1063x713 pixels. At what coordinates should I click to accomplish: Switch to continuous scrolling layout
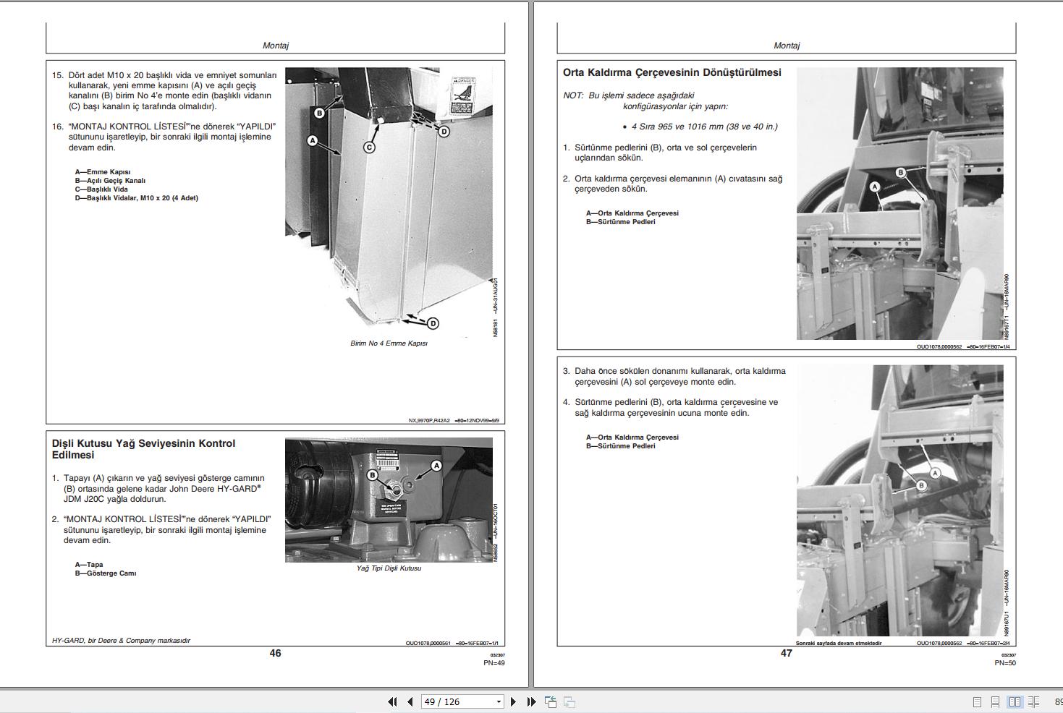pyautogui.click(x=996, y=701)
